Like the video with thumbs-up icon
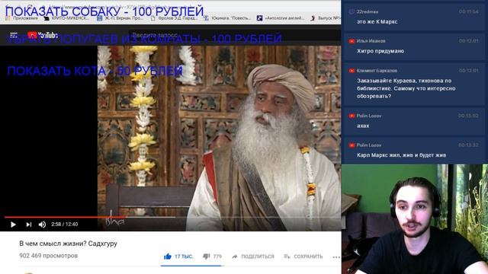 pyautogui.click(x=168, y=256)
